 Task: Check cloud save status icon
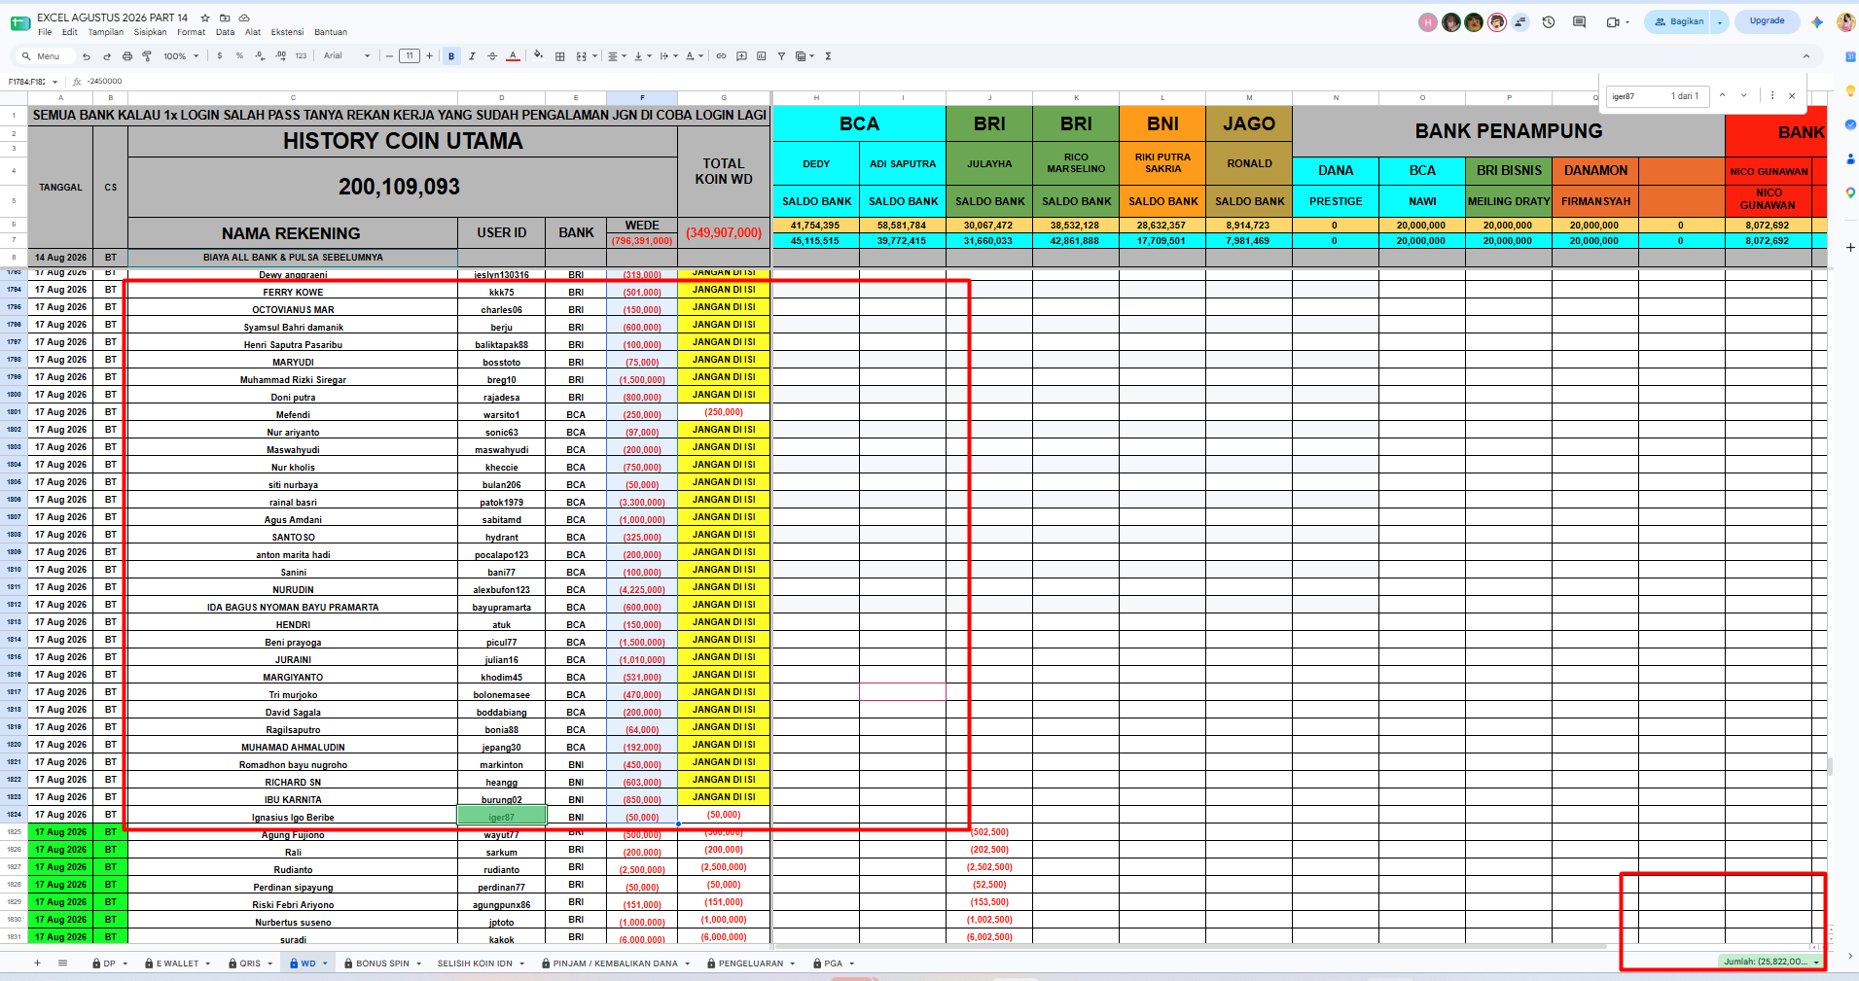[x=244, y=18]
